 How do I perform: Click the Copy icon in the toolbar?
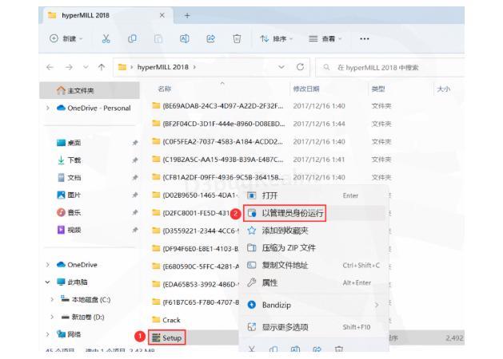[132, 39]
